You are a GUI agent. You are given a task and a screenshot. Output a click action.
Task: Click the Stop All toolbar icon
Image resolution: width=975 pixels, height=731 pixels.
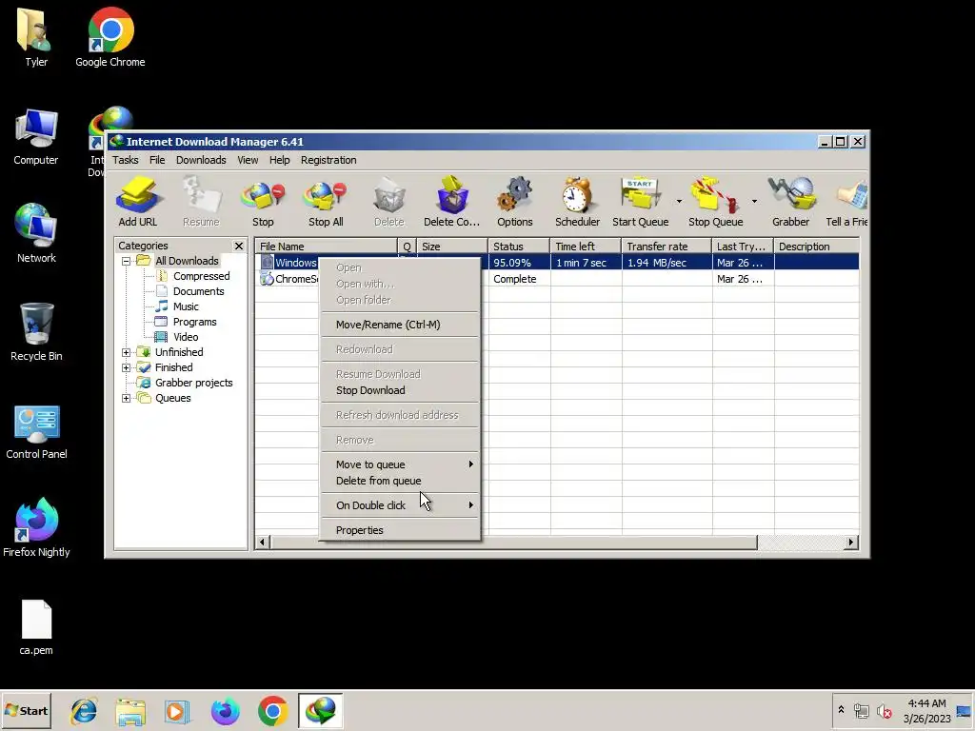pyautogui.click(x=326, y=202)
